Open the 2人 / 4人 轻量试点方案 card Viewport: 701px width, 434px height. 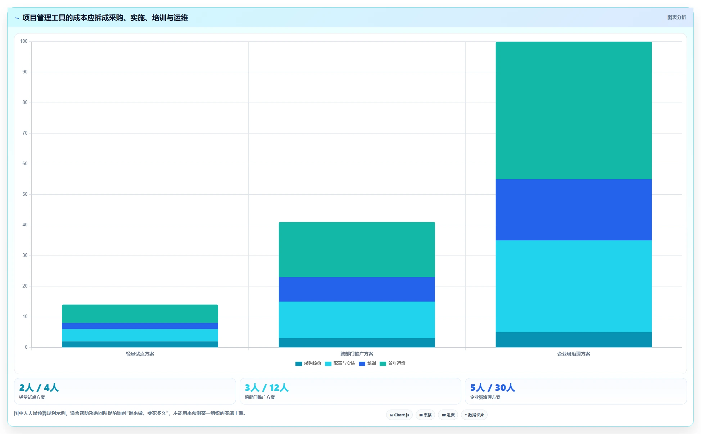[x=125, y=391]
